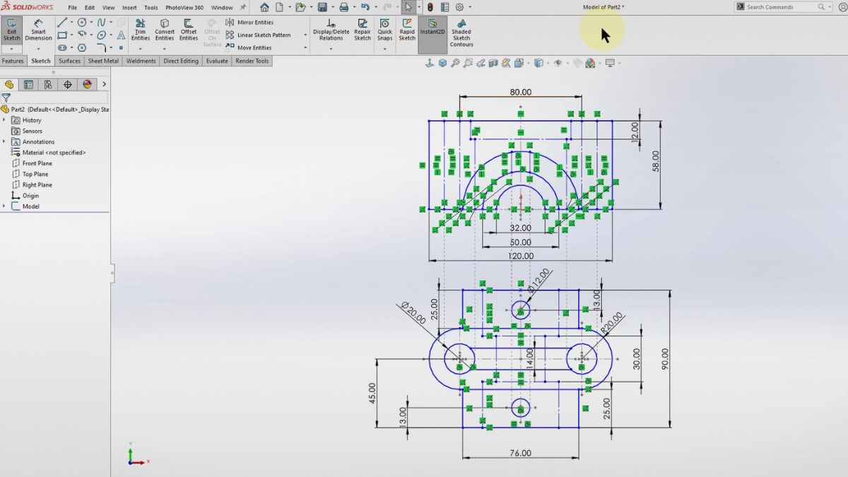Click the Repair Sketch tool
Viewport: 848px width, 477px height.
coord(363,30)
